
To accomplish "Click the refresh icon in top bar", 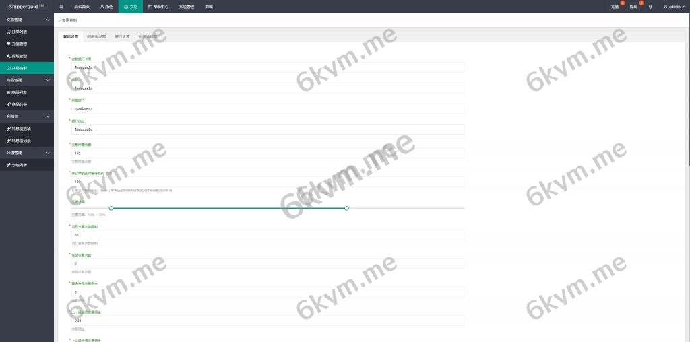I will point(650,7).
